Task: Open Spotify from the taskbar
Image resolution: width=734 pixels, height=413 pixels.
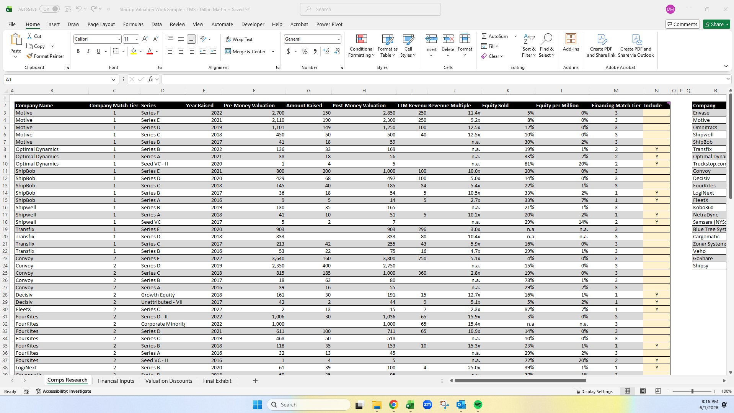Action: 478,405
